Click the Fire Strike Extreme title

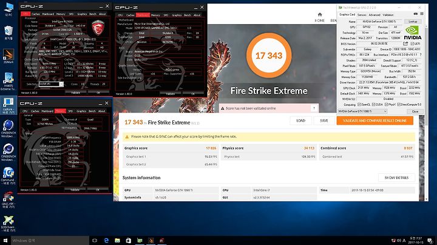[269, 91]
